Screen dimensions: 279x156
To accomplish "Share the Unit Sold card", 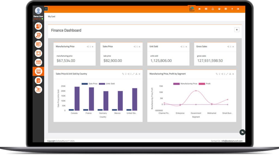I will click(x=181, y=47).
